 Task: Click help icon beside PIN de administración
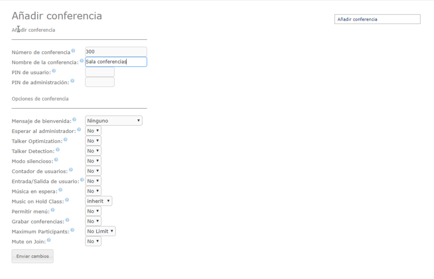click(72, 81)
